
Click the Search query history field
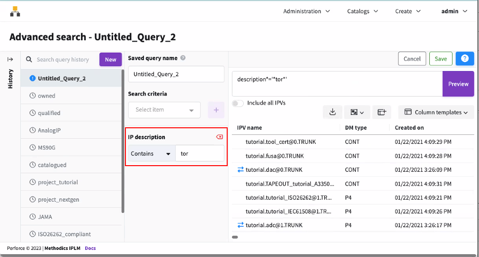(x=62, y=60)
